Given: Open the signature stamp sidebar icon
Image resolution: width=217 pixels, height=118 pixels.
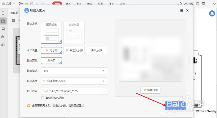Looking at the screenshot, I should coord(3,44).
